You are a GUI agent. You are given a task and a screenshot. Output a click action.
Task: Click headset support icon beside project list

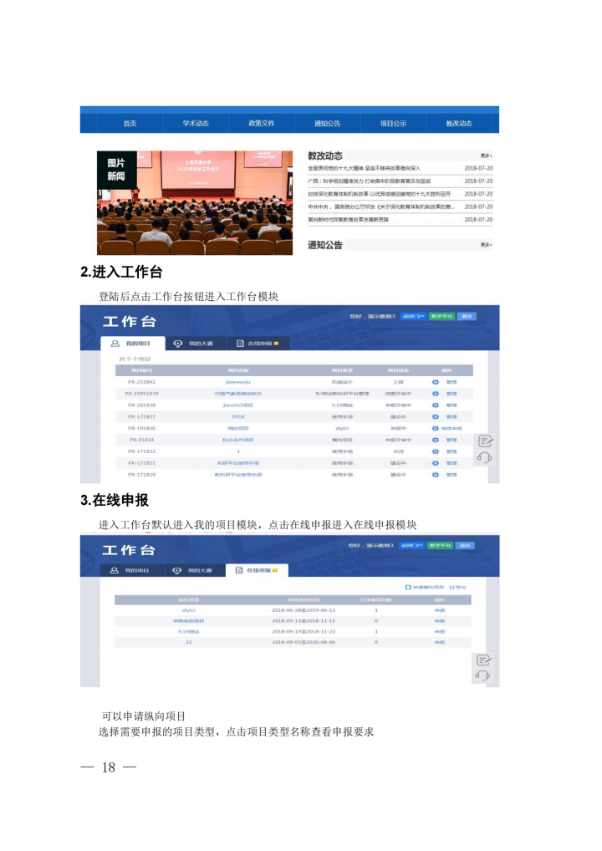(x=484, y=457)
